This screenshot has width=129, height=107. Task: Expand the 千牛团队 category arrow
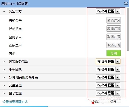tap(4, 69)
